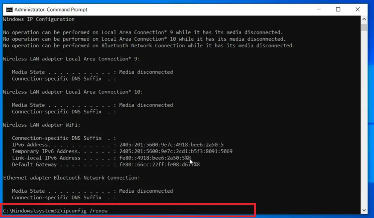The width and height of the screenshot is (374, 218).
Task: Click Media State line under Local Area Connection* 10
Action: [x=92, y=105]
